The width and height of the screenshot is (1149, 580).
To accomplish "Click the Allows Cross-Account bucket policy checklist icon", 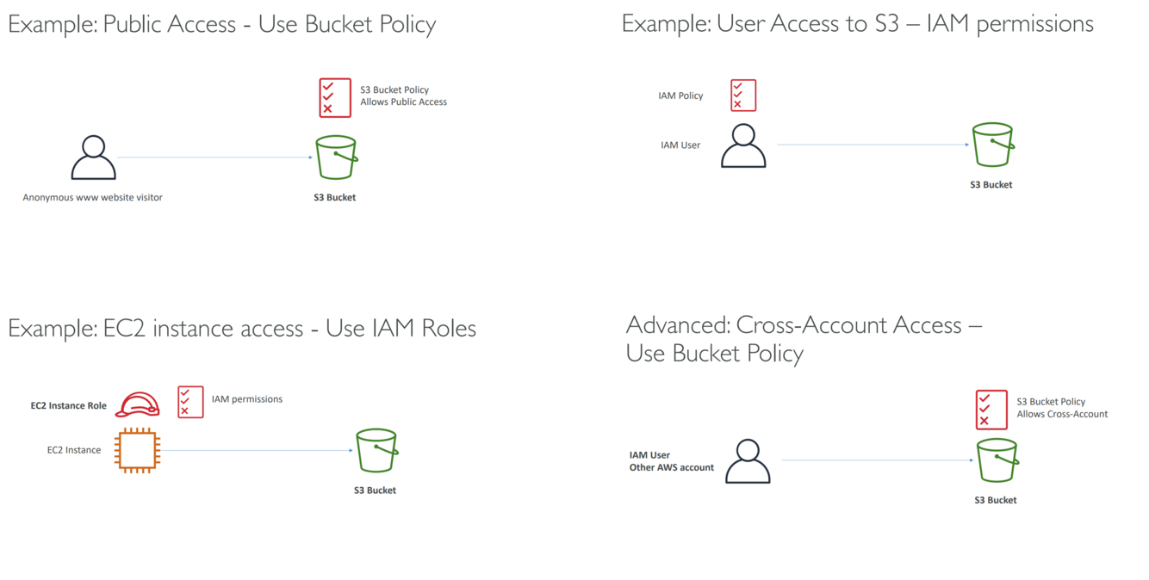I will click(991, 410).
